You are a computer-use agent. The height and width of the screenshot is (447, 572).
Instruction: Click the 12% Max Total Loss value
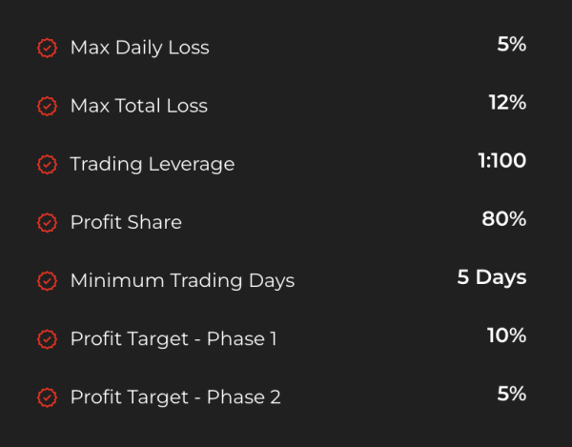click(507, 102)
